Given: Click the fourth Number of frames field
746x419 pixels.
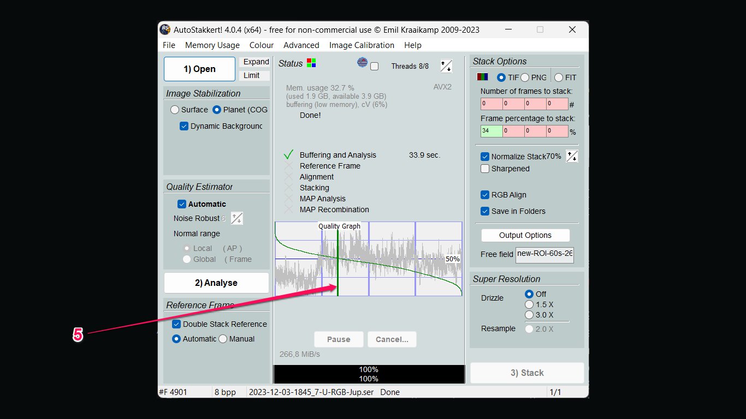Looking at the screenshot, I should (557, 104).
